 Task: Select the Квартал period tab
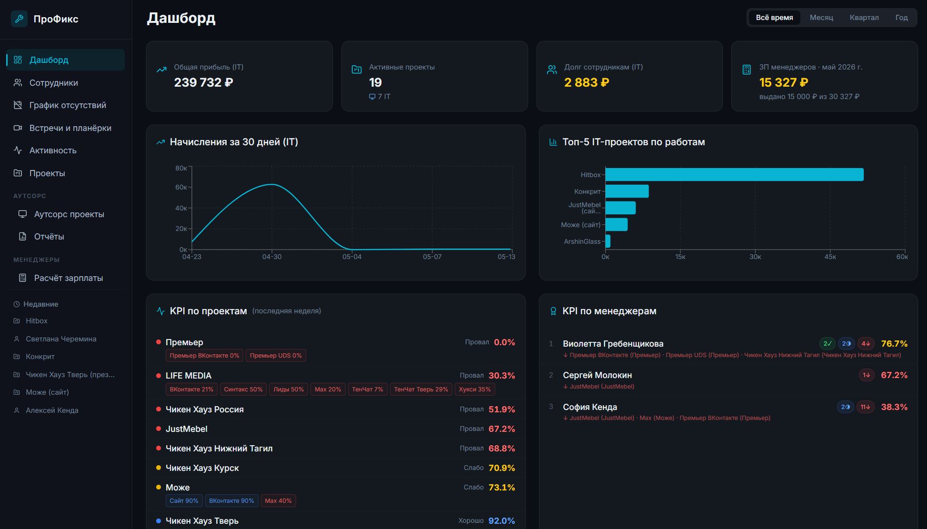tap(864, 18)
